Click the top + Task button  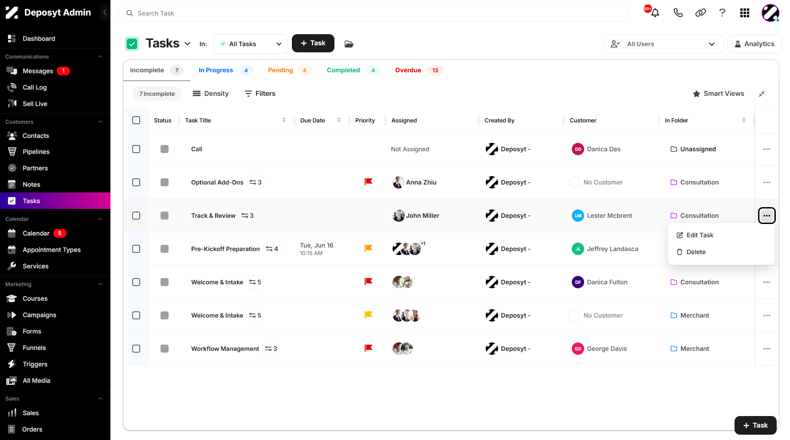[x=313, y=43]
